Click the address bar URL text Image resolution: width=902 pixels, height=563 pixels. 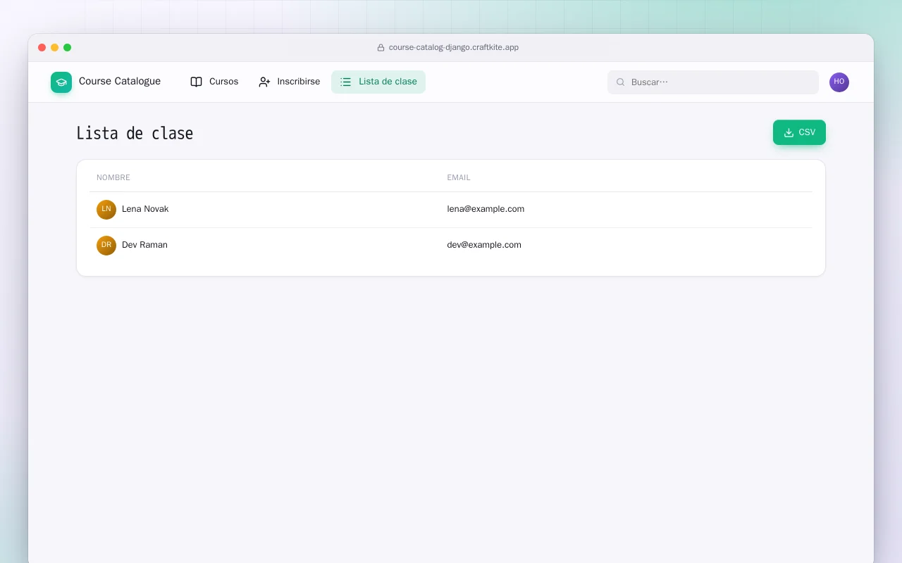[x=454, y=48]
